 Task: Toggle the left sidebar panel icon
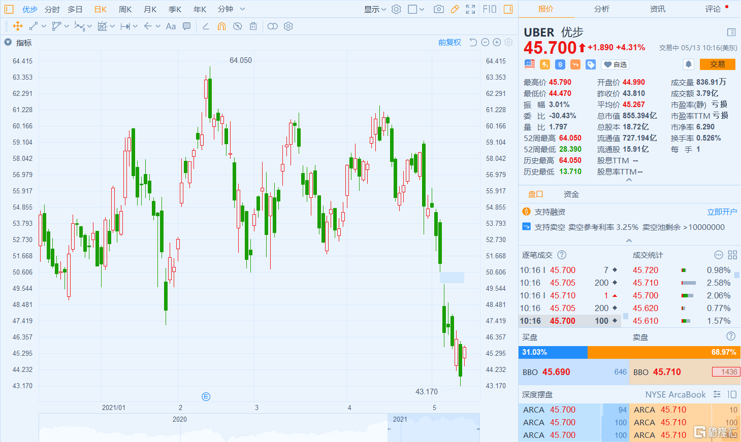tap(9, 9)
